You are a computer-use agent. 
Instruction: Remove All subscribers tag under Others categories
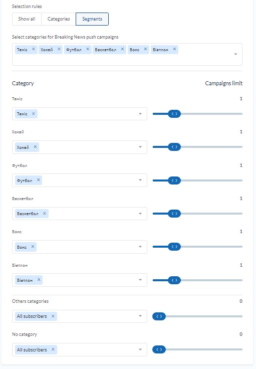click(x=53, y=316)
